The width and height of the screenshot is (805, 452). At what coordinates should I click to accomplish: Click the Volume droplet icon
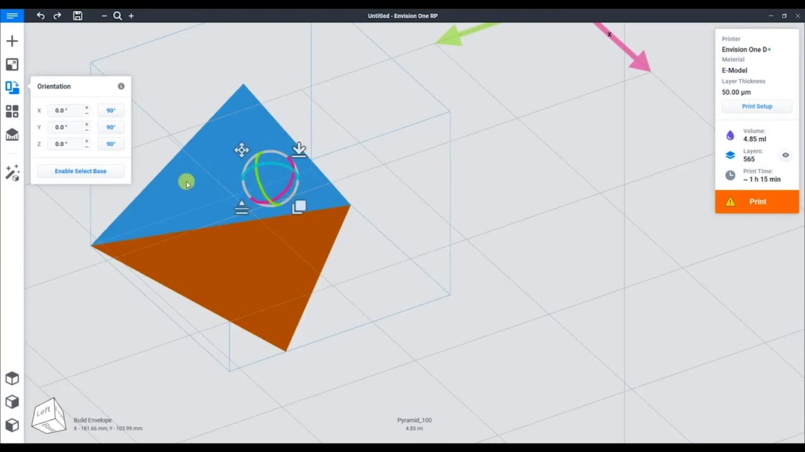(730, 135)
